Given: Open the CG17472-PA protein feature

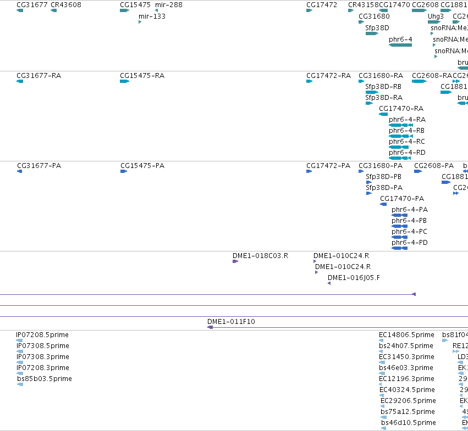Looking at the screenshot, I should (309, 171).
